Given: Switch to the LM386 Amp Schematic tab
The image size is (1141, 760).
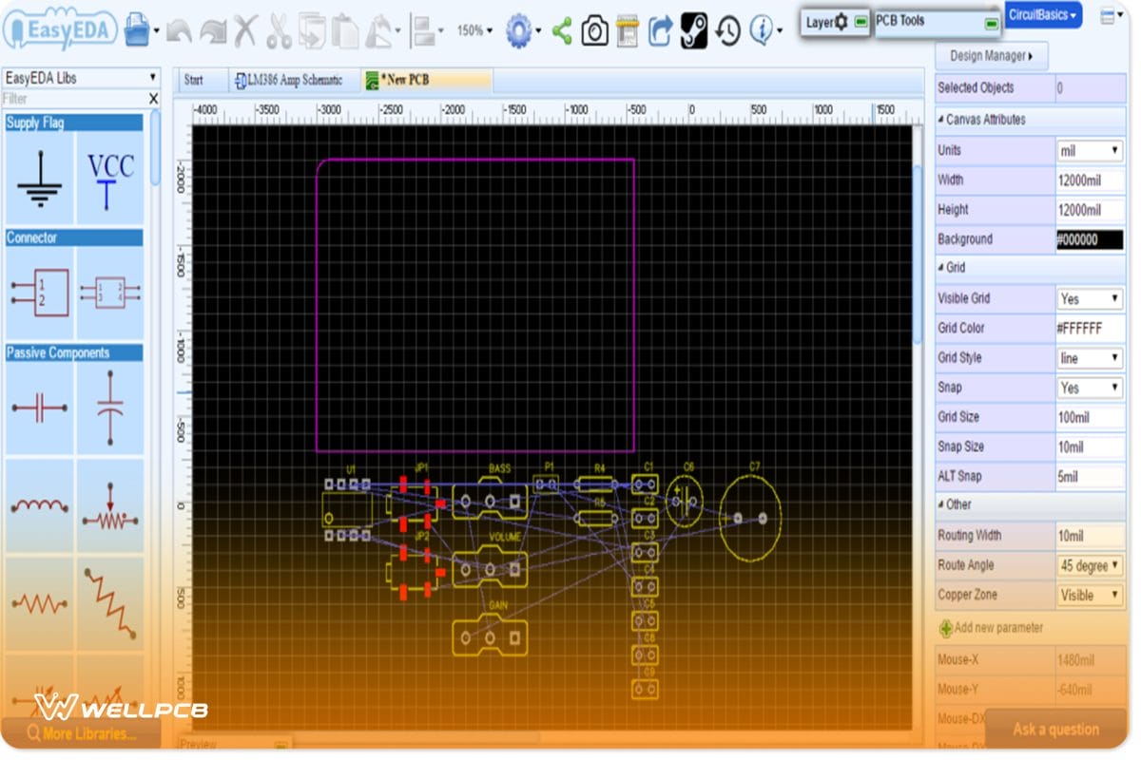Looking at the screenshot, I should point(290,80).
